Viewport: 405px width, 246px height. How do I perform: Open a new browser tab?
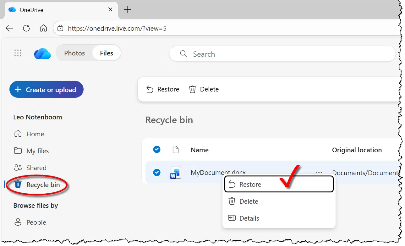pyautogui.click(x=127, y=10)
